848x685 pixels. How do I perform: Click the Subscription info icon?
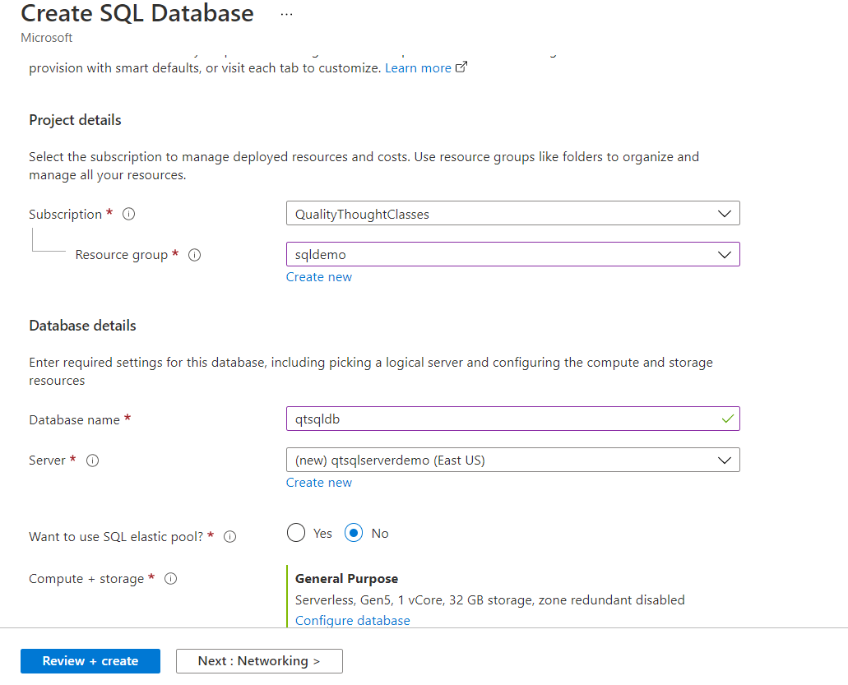[128, 214]
